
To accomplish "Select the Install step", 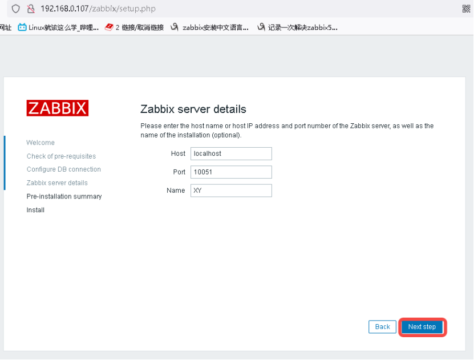I will [35, 210].
